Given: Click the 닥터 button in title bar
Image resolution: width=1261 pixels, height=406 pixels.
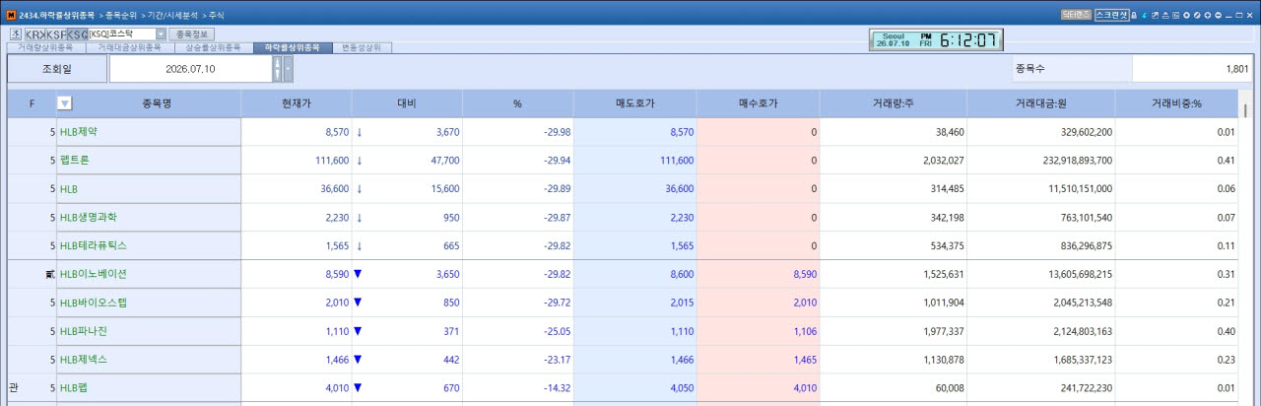Looking at the screenshot, I should [1075, 16].
